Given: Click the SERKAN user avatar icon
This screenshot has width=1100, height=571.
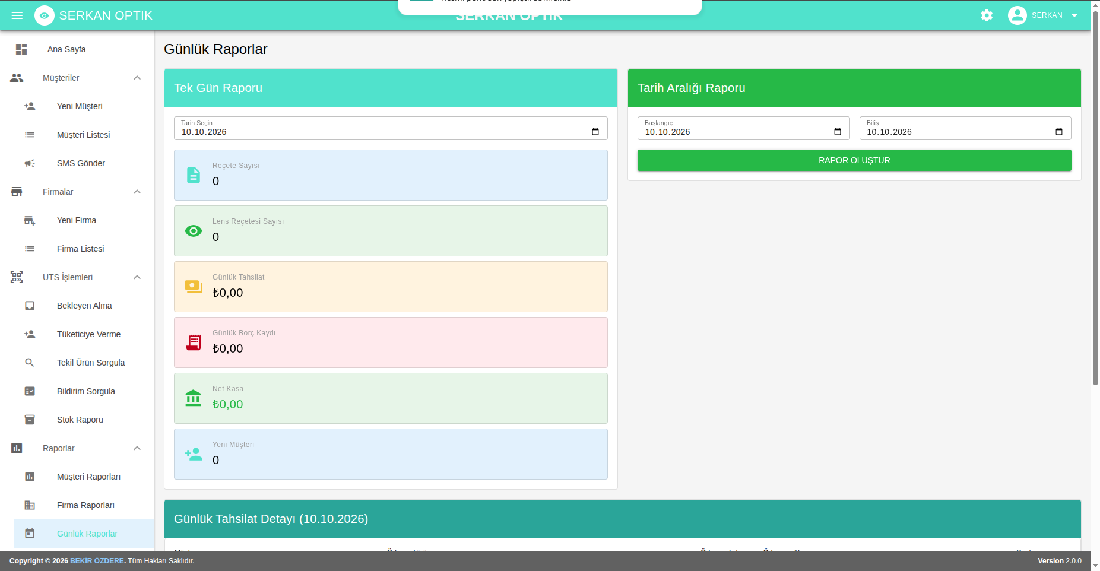Looking at the screenshot, I should point(1017,15).
